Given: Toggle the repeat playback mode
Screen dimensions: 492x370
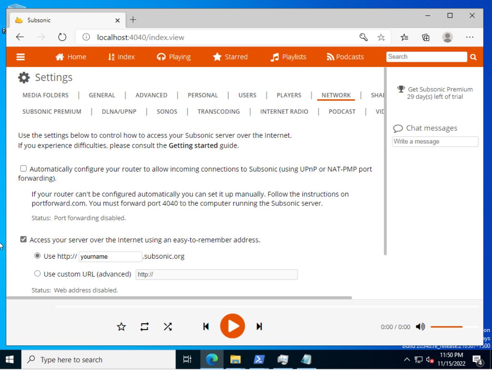Looking at the screenshot, I should click(144, 326).
